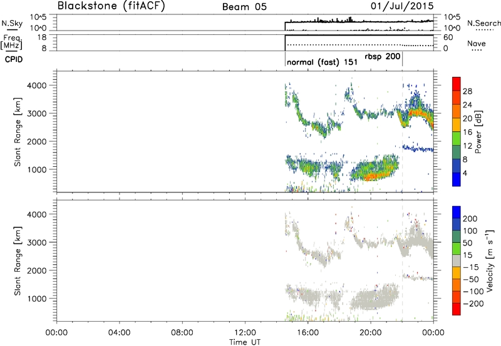
Task: Click the "4000" tick in the velocity panel
Action: tap(36, 214)
